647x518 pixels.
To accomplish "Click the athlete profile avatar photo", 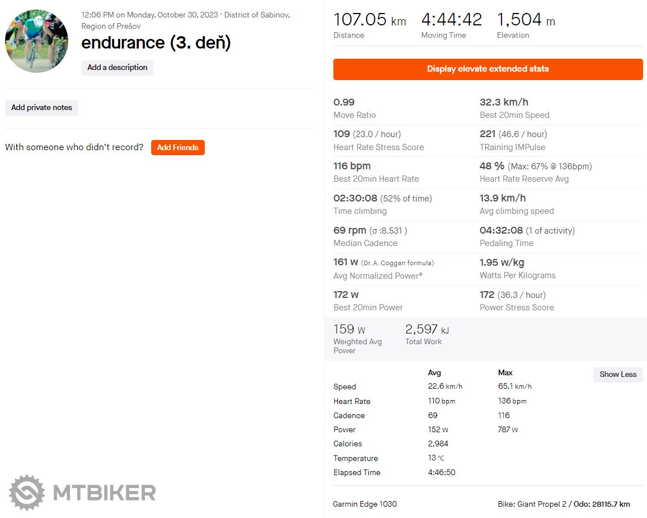I will click(x=37, y=41).
